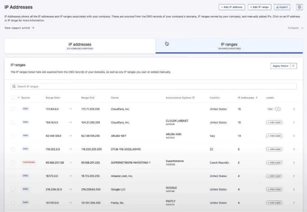Click the search magnifier icon in Search IP ranges
Screen dimensions: 307x212
[x=14, y=86]
